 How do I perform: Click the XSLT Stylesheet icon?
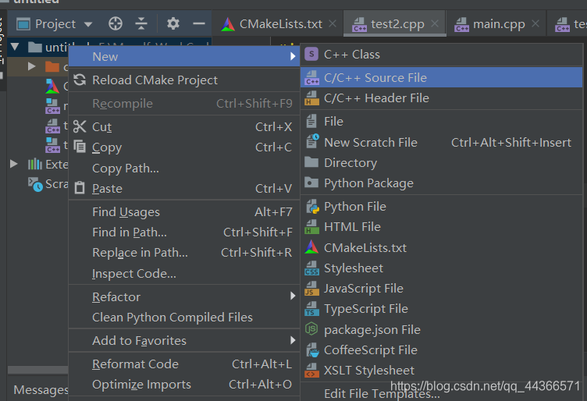[x=312, y=371]
